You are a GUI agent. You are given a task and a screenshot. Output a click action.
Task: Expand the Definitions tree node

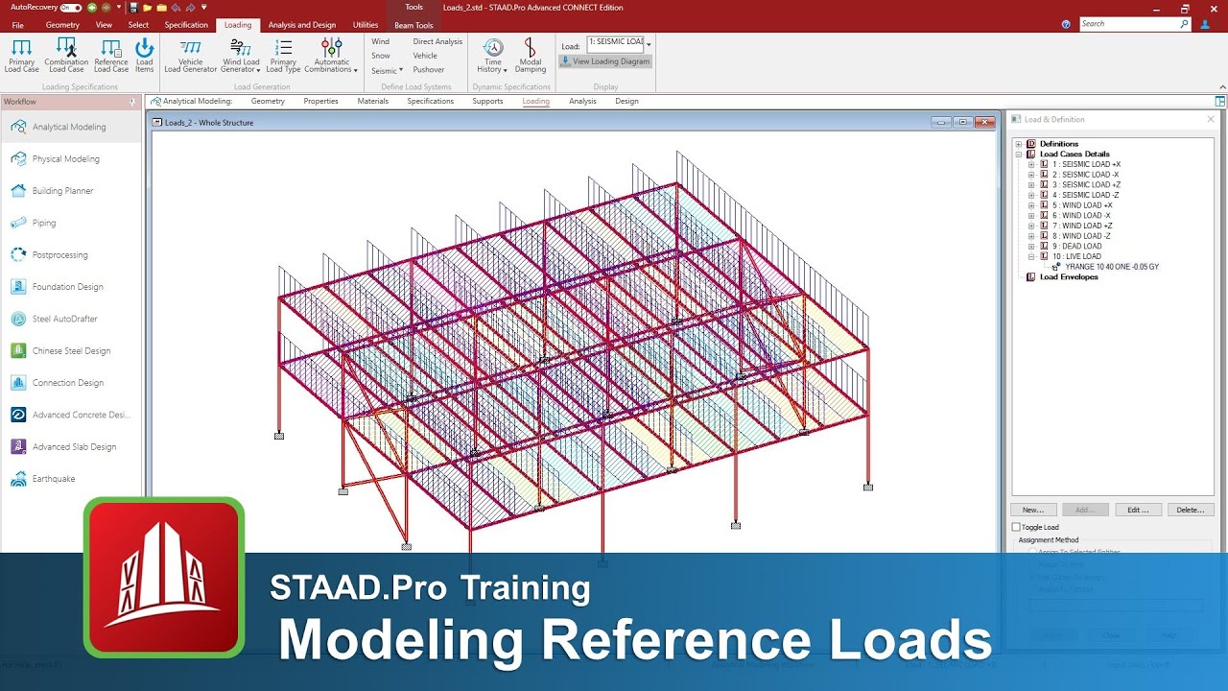pos(1019,144)
